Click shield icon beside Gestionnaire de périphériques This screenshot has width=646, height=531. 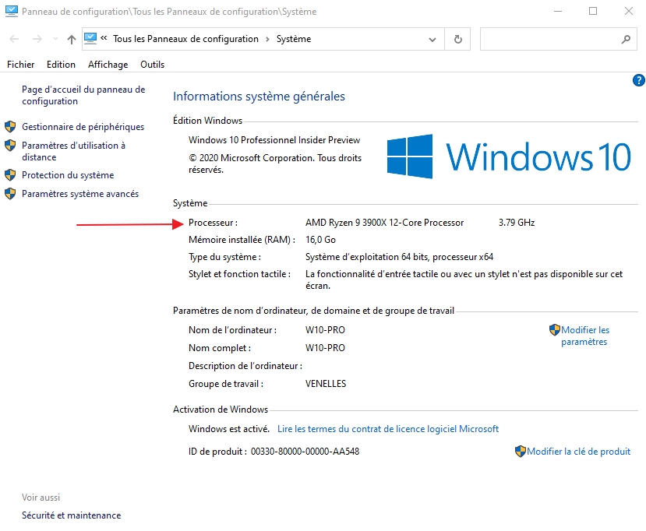click(x=10, y=126)
